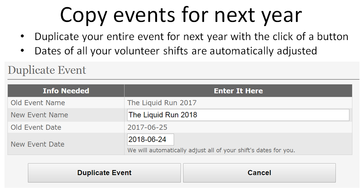
Task: Click the divider line under the section heading
Action: pyautogui.click(x=183, y=79)
